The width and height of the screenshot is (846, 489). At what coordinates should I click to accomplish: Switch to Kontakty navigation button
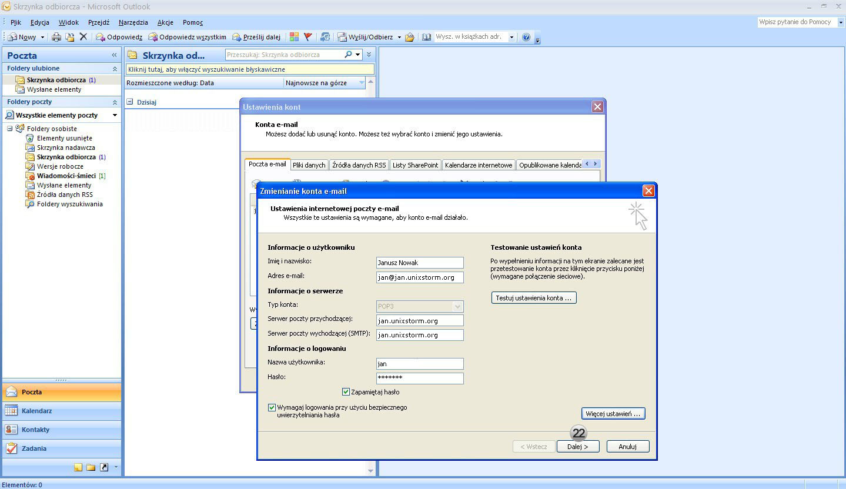pyautogui.click(x=62, y=430)
